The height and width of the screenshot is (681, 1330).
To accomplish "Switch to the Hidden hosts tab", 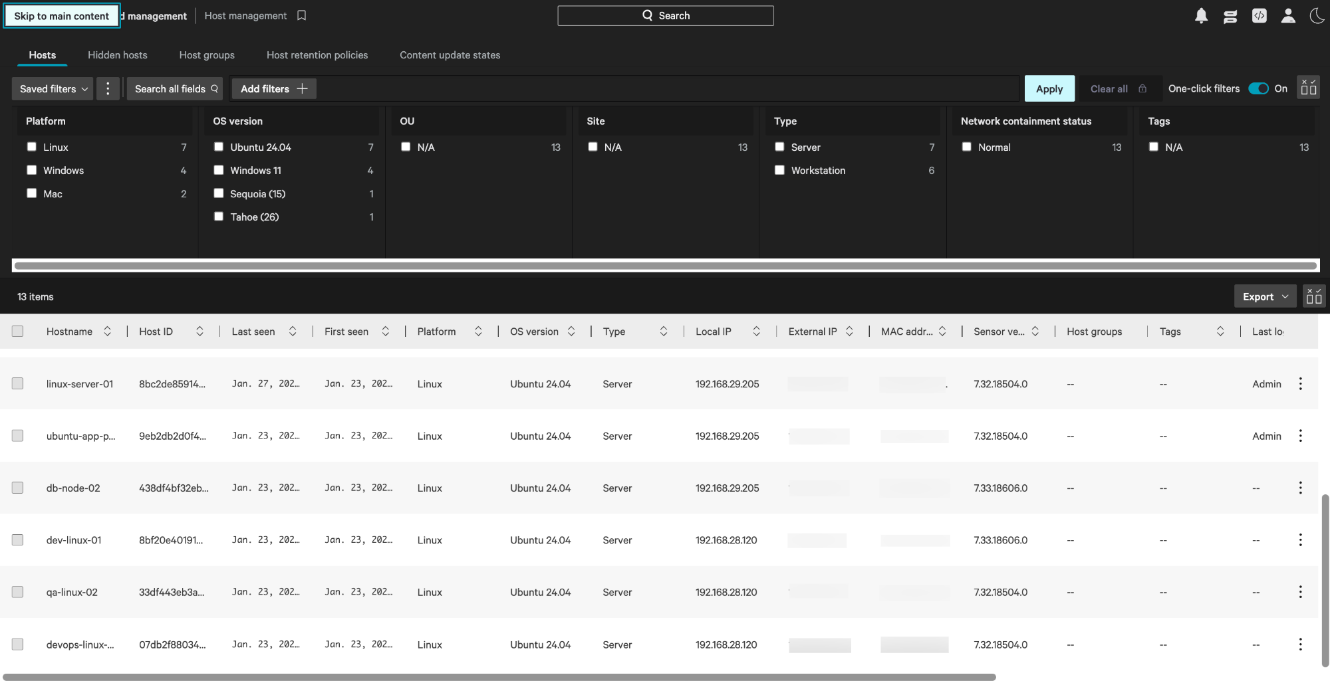I will click(117, 54).
